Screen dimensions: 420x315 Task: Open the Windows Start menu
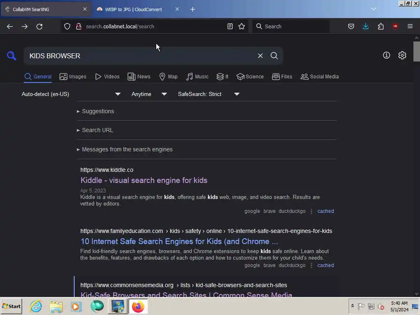click(x=11, y=306)
